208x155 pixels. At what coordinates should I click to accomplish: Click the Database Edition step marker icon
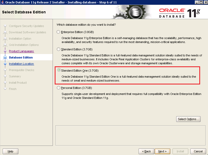pos(5,57)
